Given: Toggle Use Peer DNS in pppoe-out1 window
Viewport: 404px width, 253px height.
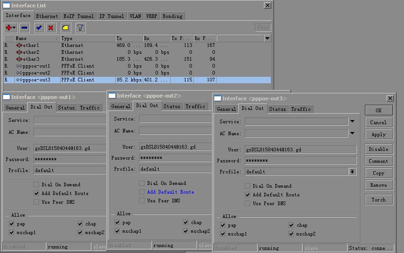Looking at the screenshot, I should point(37,202).
